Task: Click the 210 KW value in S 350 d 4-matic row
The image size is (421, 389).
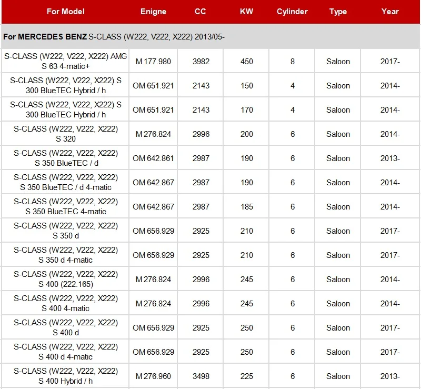Action: 247,255
